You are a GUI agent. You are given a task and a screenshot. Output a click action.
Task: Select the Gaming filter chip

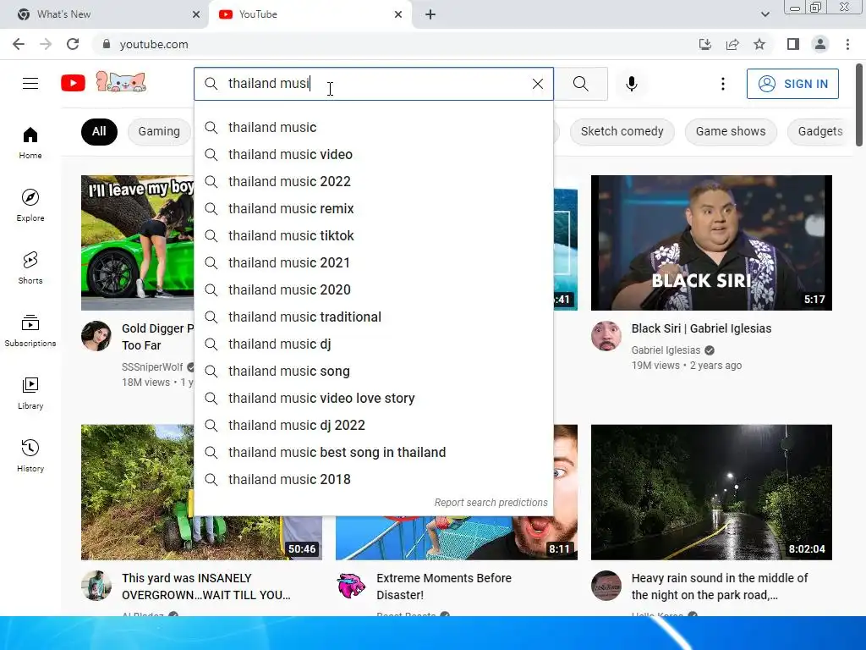pyautogui.click(x=159, y=131)
